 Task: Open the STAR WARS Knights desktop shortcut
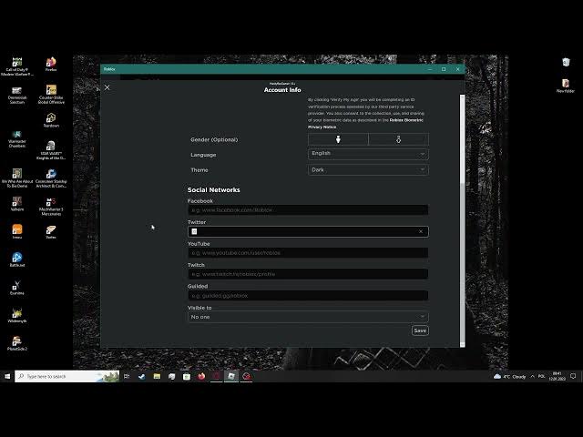click(51, 150)
